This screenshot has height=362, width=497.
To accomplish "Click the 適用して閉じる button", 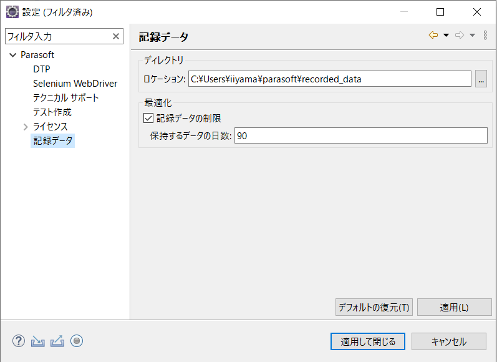I will (x=368, y=341).
